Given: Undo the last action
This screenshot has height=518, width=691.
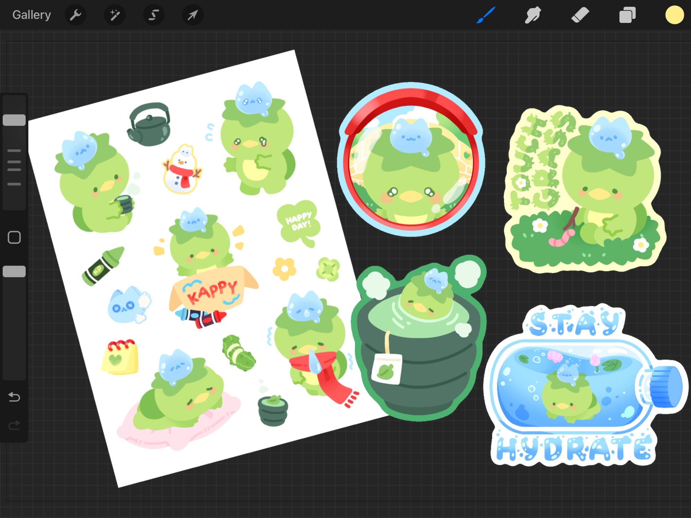Looking at the screenshot, I should pos(14,397).
